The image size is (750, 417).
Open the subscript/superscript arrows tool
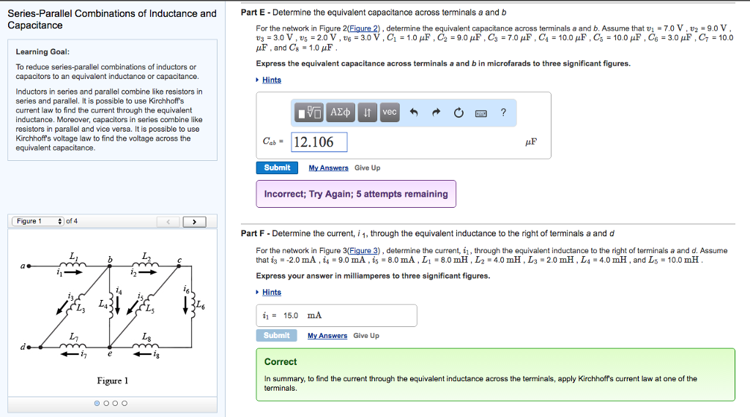(x=368, y=113)
